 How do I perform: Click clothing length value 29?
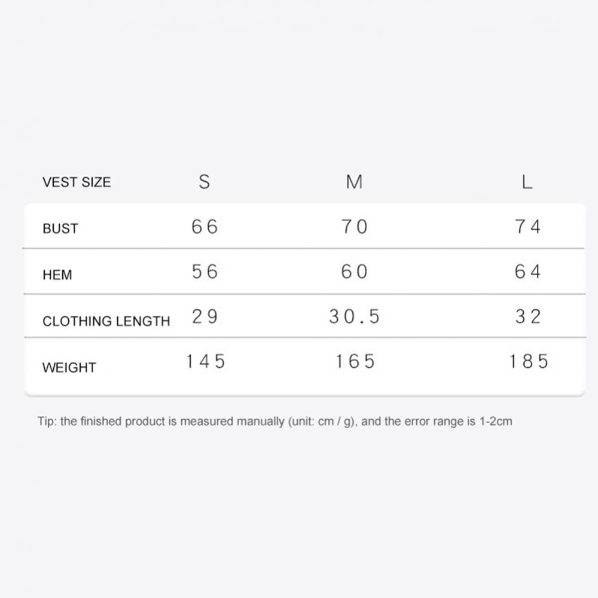pos(205,317)
